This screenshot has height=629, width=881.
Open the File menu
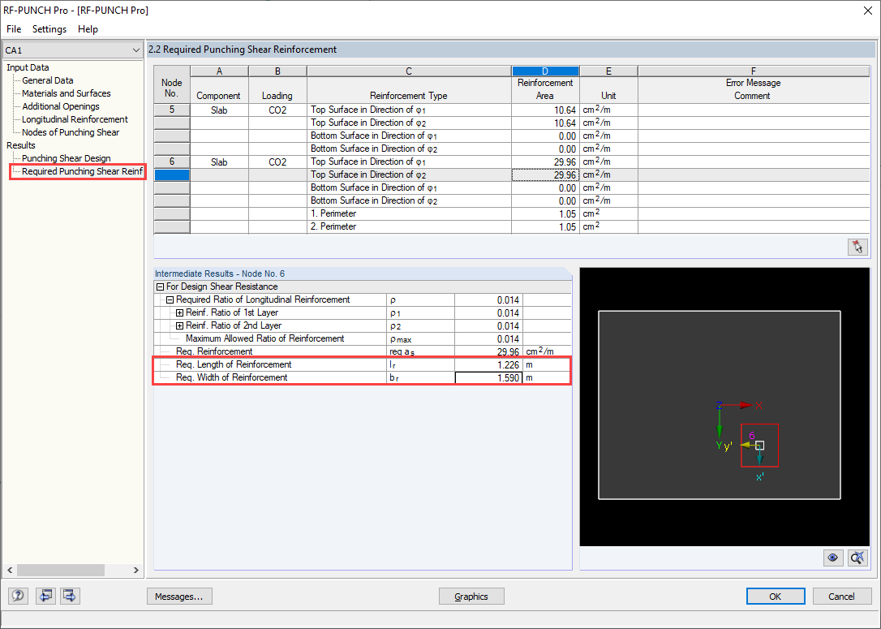pyautogui.click(x=14, y=28)
